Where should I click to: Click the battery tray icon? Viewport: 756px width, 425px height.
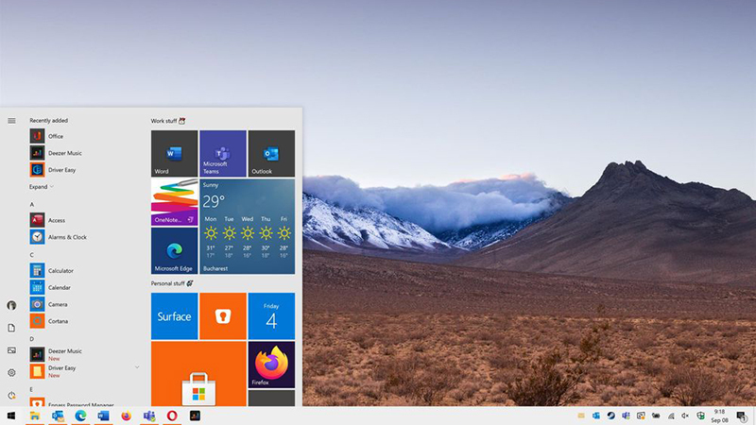[656, 416]
